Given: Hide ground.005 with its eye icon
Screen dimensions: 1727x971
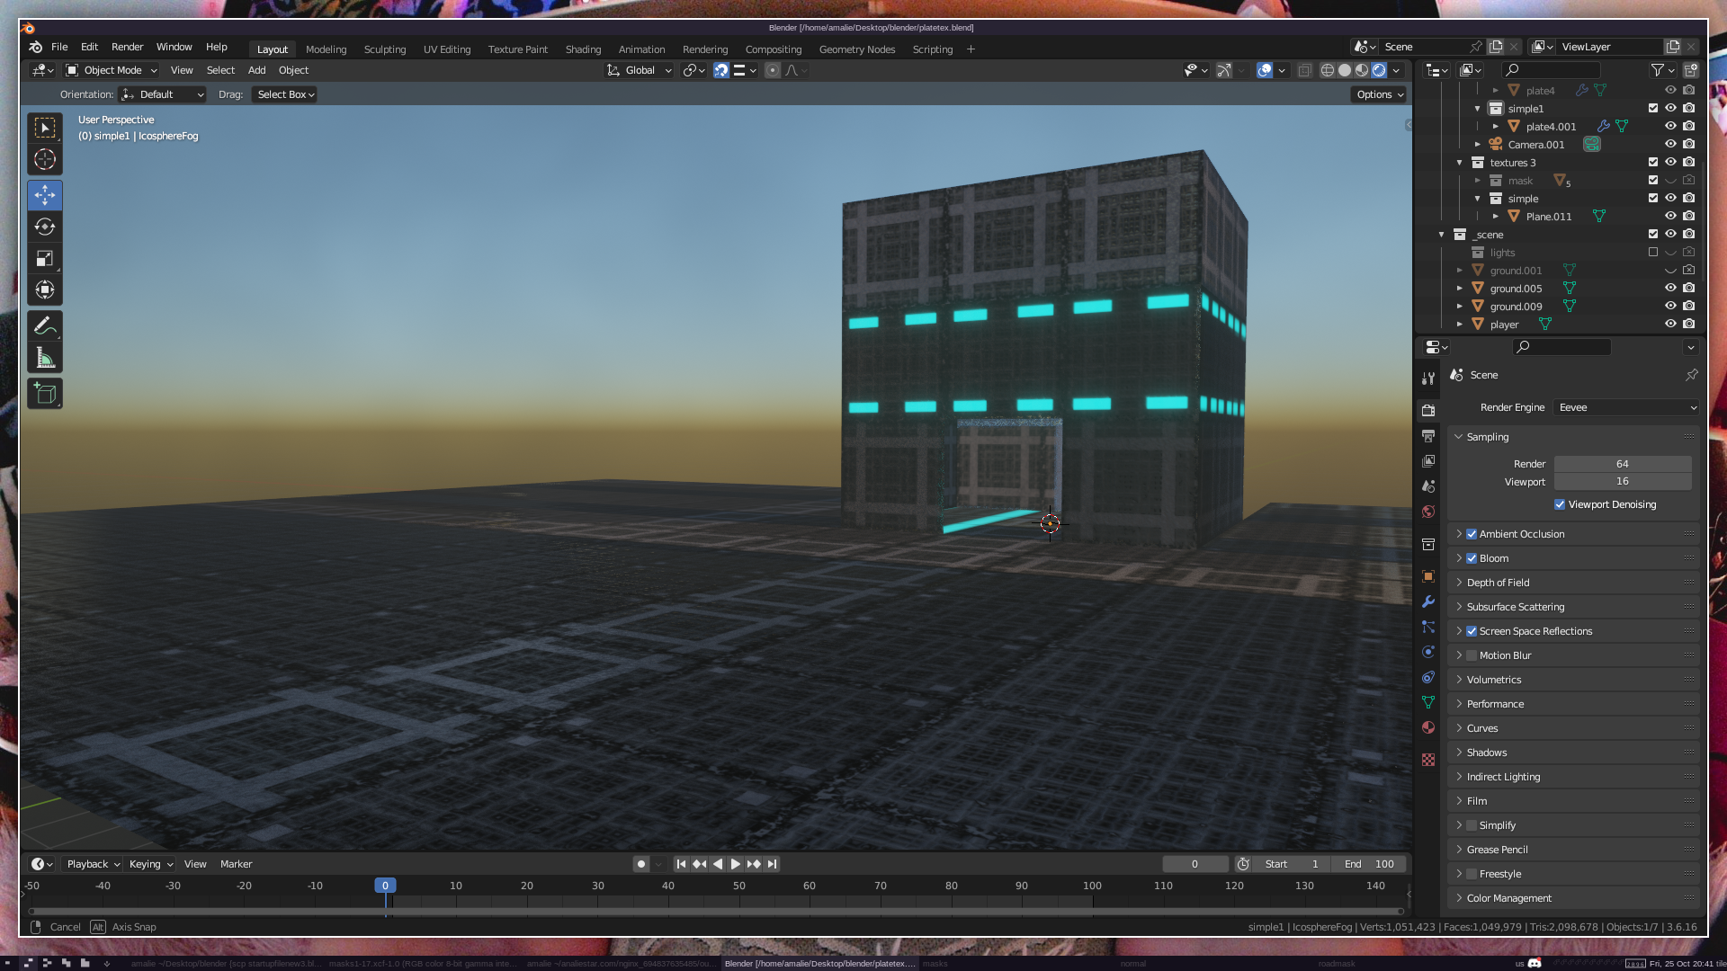Looking at the screenshot, I should [x=1670, y=289].
